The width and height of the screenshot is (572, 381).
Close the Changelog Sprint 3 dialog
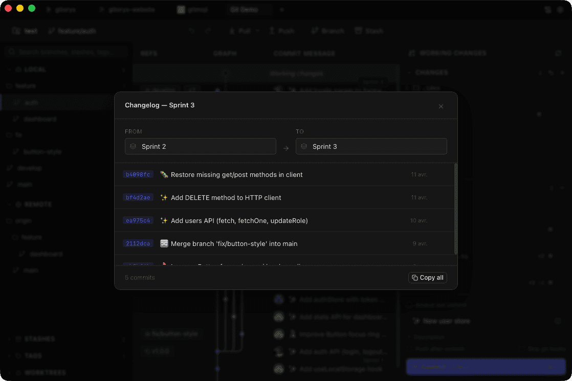[441, 106]
